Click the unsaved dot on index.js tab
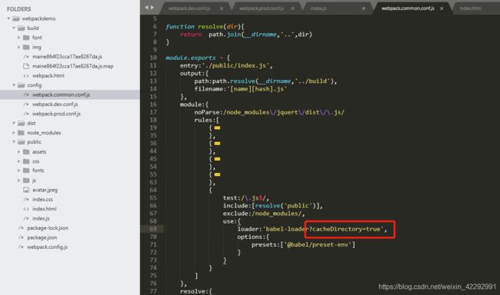 pyautogui.click(x=364, y=8)
